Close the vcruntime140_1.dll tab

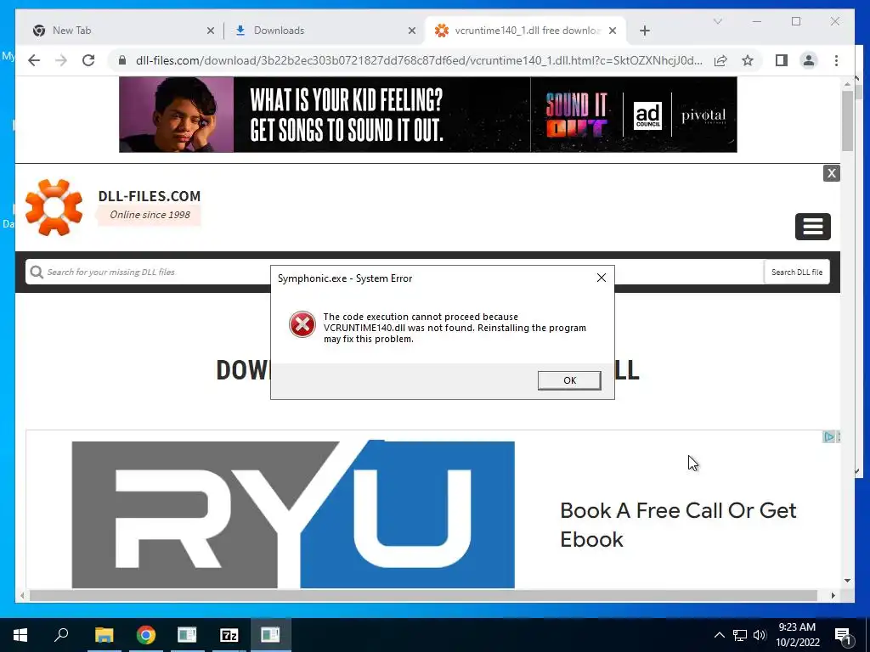tap(613, 31)
